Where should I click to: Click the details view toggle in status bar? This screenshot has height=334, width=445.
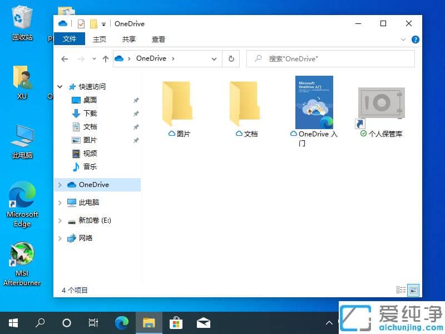point(401,290)
